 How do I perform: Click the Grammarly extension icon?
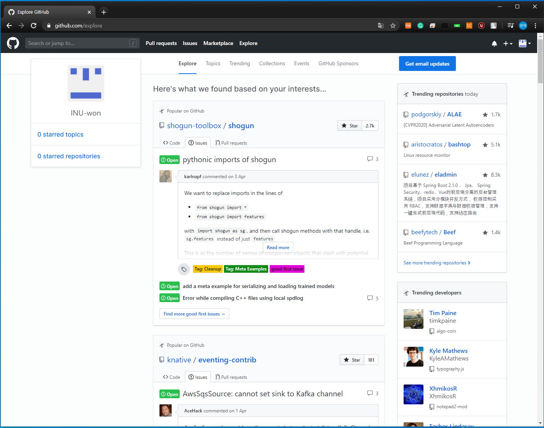pyautogui.click(x=420, y=26)
